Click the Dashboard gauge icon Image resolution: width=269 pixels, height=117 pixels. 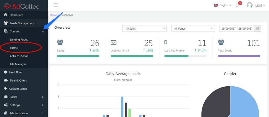coord(6,15)
